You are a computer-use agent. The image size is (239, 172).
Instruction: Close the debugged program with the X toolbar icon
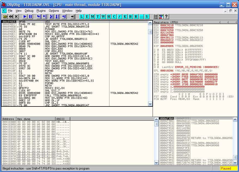[16, 16]
